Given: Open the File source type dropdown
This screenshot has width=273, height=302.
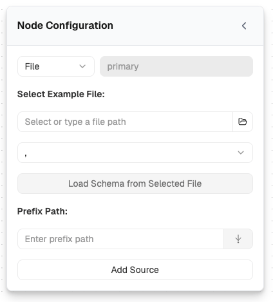Looking at the screenshot, I should click(x=56, y=66).
